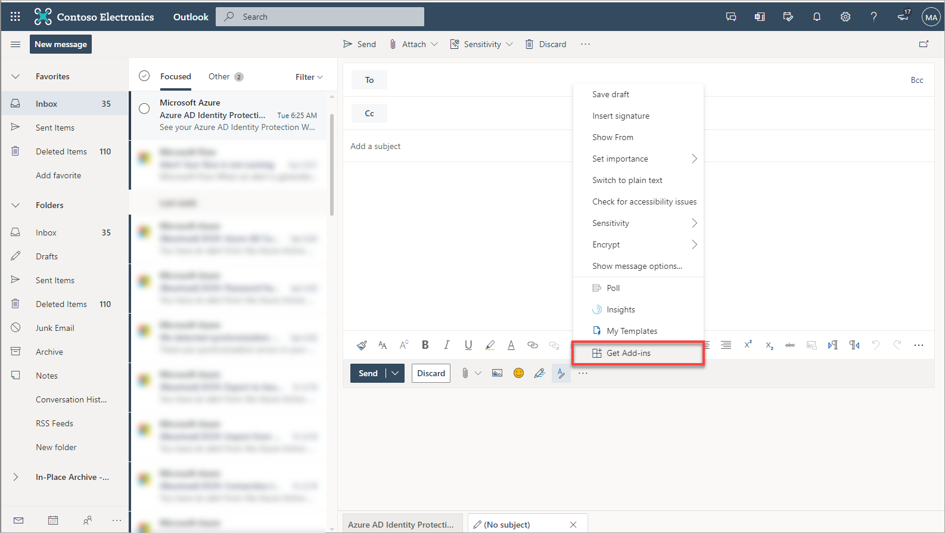Open Settings gear icon in header
This screenshot has width=945, height=533.
[845, 17]
